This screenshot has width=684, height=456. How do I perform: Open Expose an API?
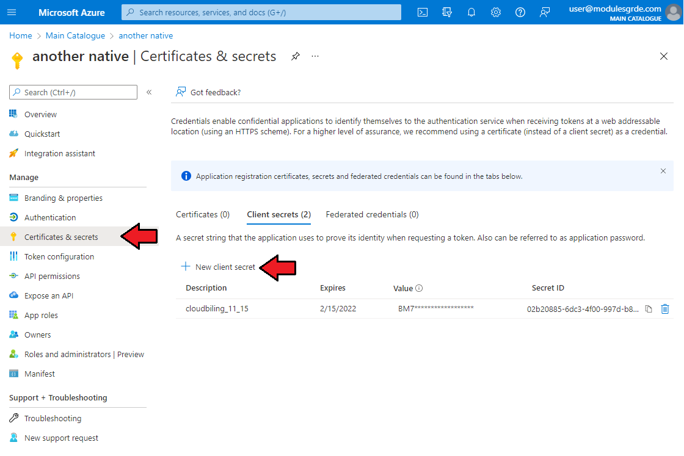[x=48, y=295]
